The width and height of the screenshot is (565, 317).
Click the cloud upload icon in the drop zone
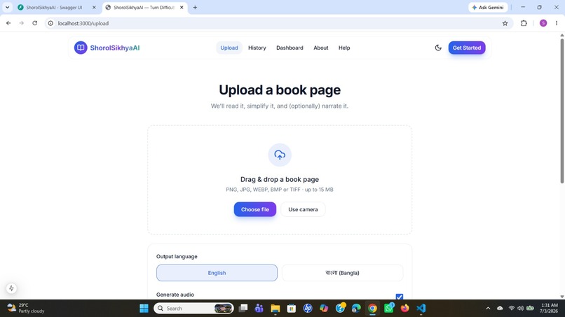point(280,155)
